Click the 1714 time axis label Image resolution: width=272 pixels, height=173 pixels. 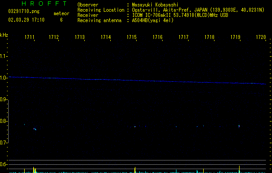pos(106,37)
